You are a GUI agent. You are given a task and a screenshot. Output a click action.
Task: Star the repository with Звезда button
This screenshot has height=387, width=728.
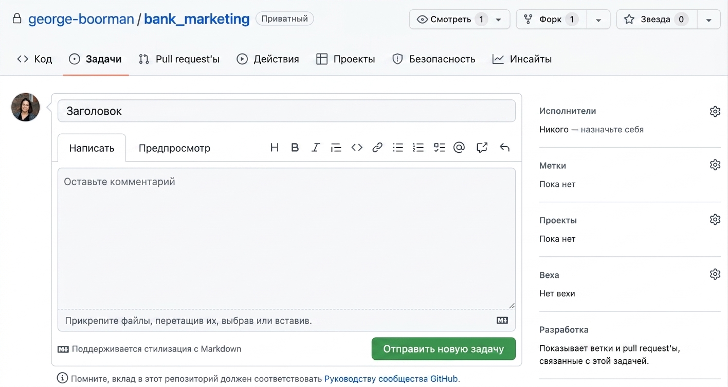tap(657, 20)
